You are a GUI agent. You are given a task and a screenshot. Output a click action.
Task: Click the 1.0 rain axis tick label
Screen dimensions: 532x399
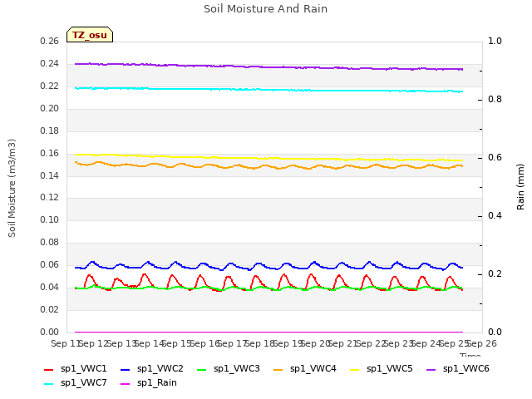click(495, 41)
